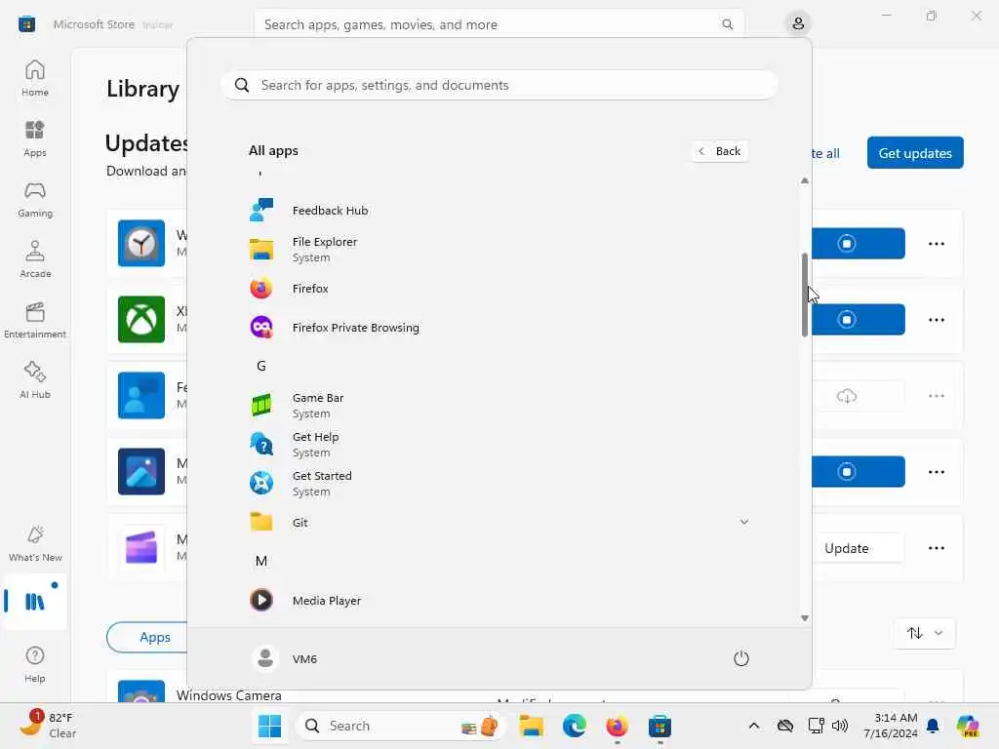
Task: Open the clock app tile in updates
Action: click(x=141, y=243)
